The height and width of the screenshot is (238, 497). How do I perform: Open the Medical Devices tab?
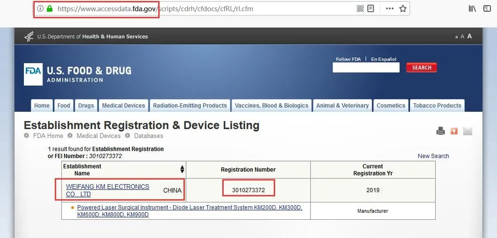(x=123, y=105)
